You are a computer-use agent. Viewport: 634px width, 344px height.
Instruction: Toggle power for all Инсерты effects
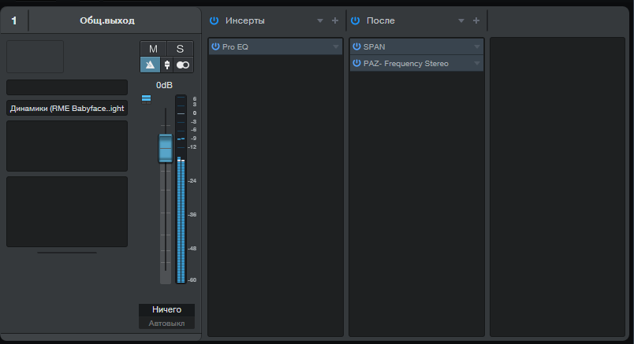coord(214,20)
